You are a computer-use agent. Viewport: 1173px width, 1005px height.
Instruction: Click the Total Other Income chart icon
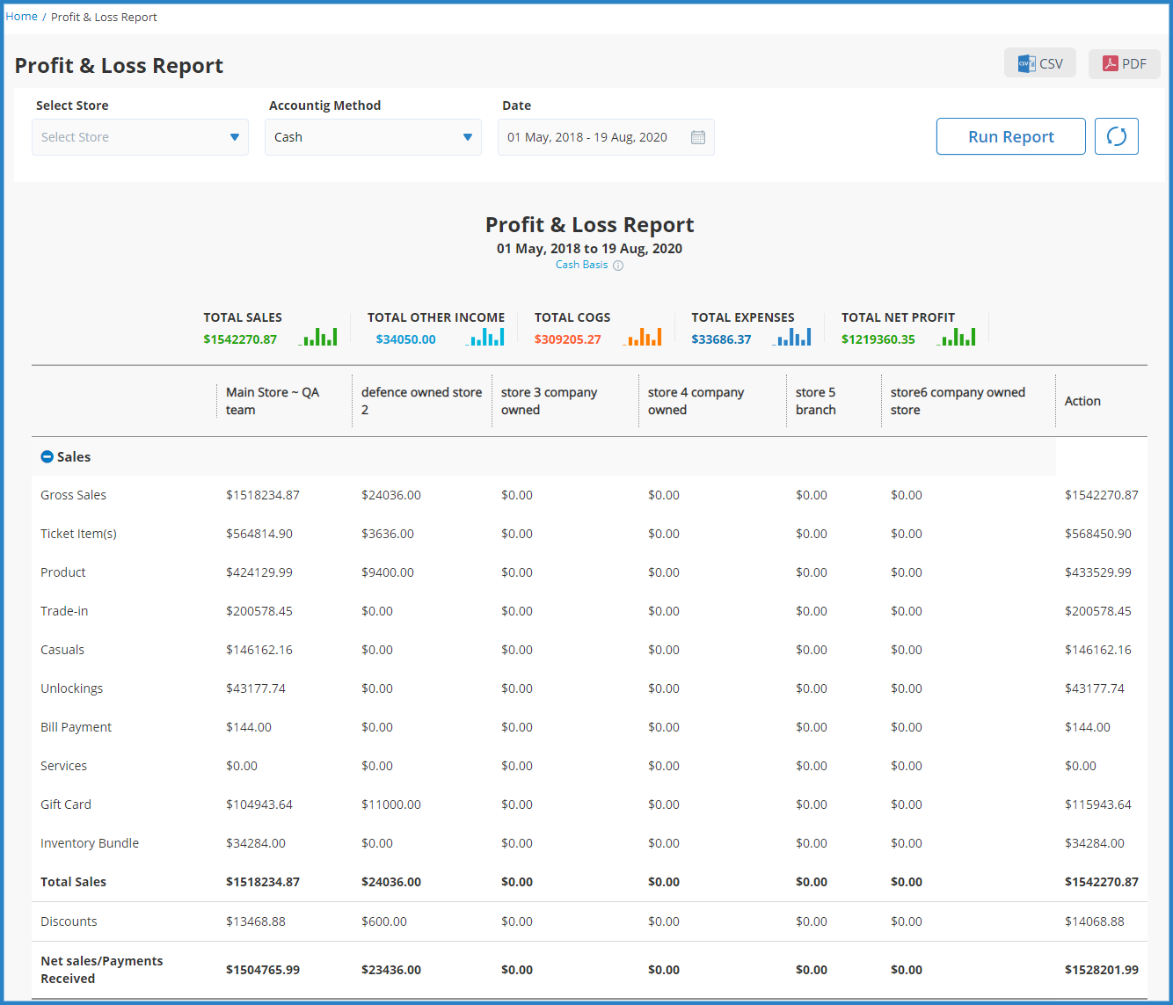(485, 337)
